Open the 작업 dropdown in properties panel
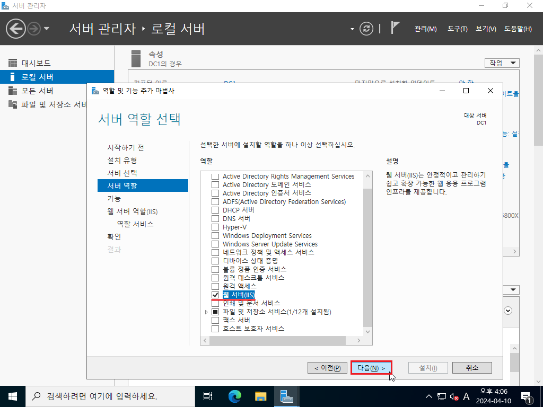This screenshot has width=543, height=407. click(x=502, y=63)
